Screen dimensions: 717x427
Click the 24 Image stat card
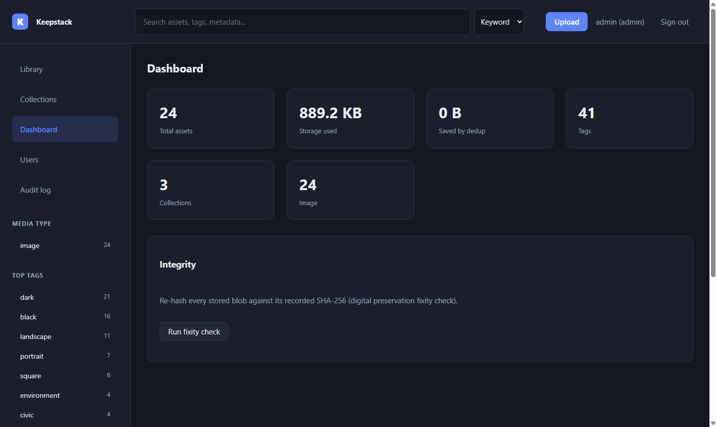click(x=350, y=190)
